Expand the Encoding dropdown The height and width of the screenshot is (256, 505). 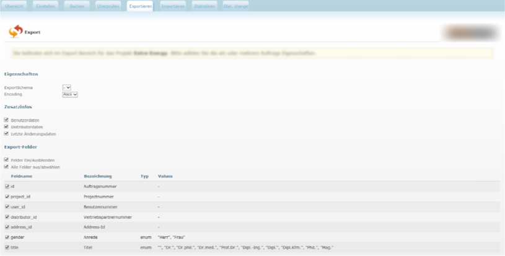pos(69,94)
